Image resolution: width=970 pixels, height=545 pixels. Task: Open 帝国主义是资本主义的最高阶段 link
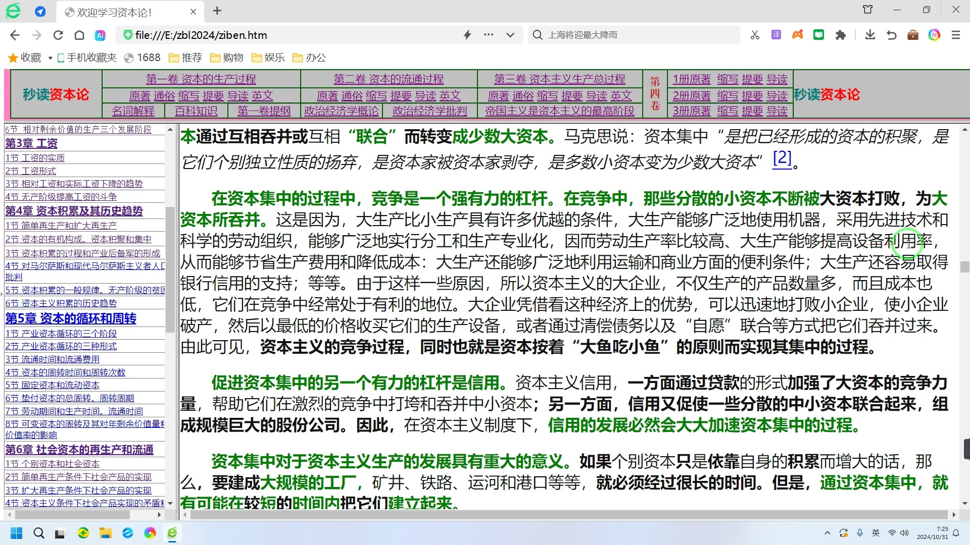(560, 111)
